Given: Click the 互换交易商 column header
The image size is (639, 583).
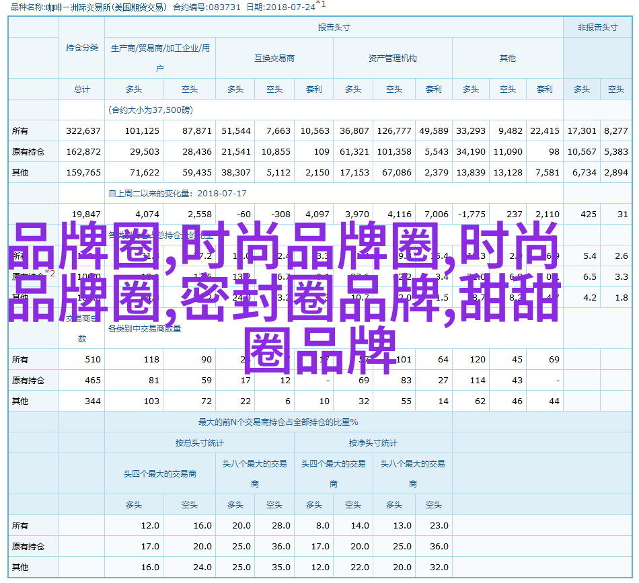Looking at the screenshot, I should click(274, 59).
